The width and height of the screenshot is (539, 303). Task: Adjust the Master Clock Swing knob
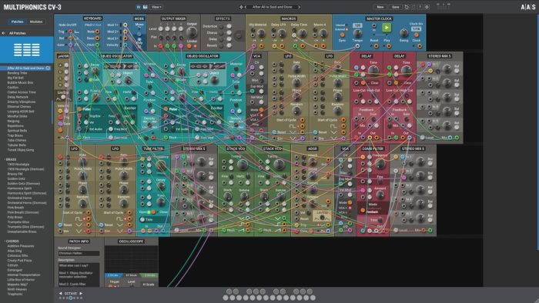(x=403, y=33)
